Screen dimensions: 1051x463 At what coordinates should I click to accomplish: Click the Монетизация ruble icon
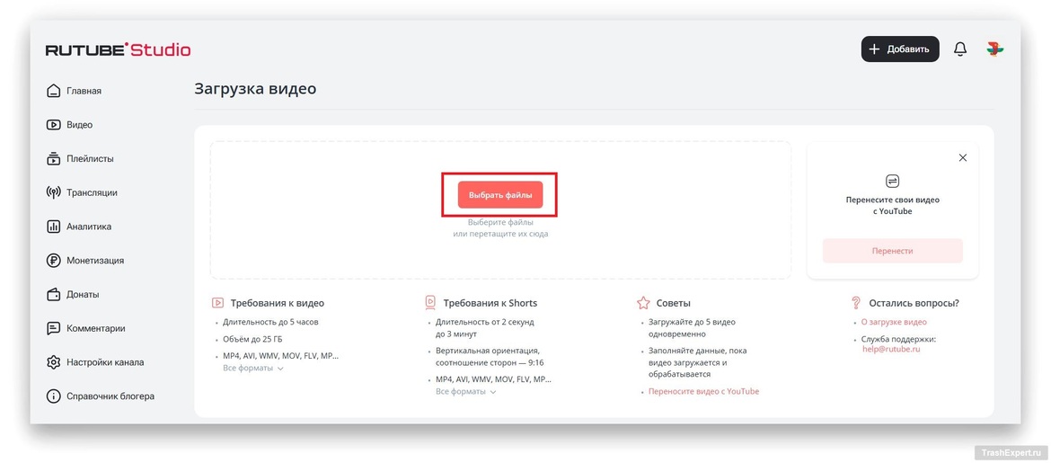point(53,261)
